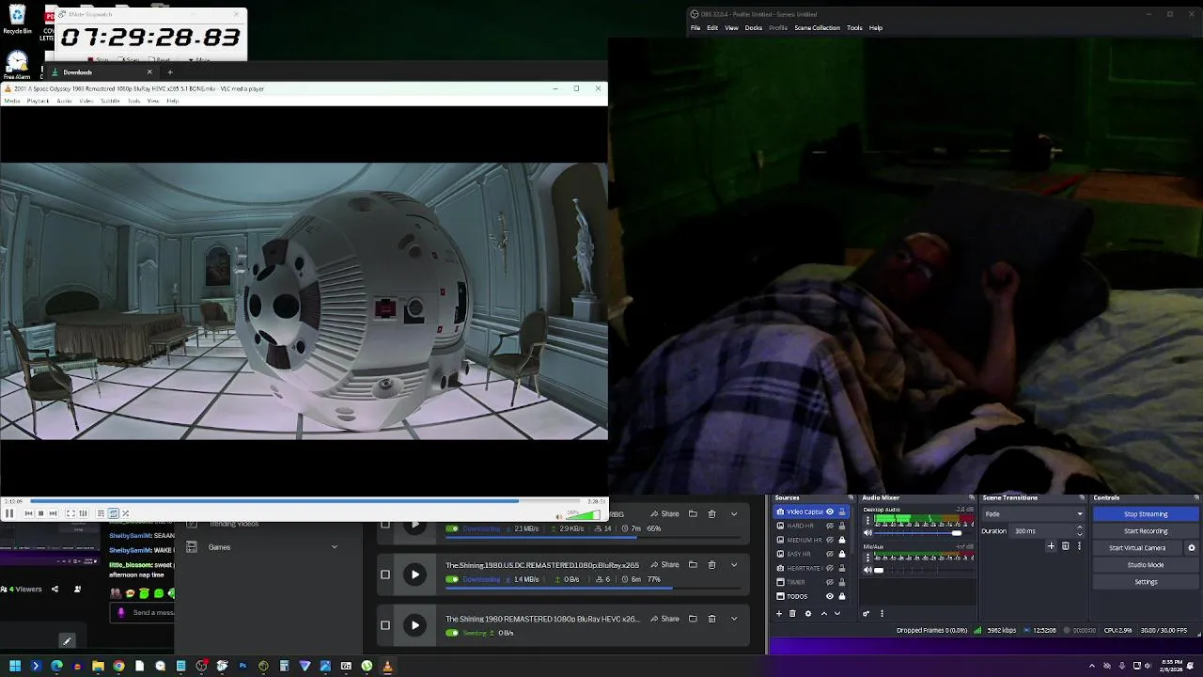The width and height of the screenshot is (1203, 677).
Task: Remove the selected scene transition
Action: tap(1065, 546)
